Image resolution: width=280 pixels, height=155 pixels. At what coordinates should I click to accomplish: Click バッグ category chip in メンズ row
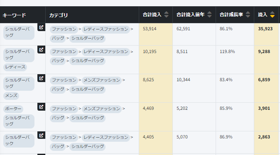point(58,89)
